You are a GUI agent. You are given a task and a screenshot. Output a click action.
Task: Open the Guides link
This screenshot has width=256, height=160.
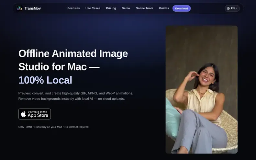click(x=164, y=8)
